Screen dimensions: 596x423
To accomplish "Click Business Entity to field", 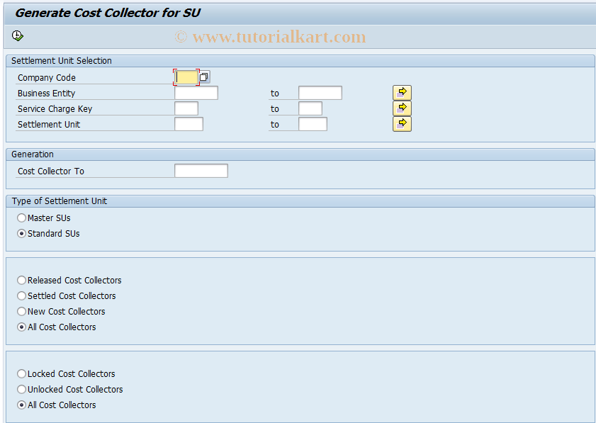I will (320, 93).
